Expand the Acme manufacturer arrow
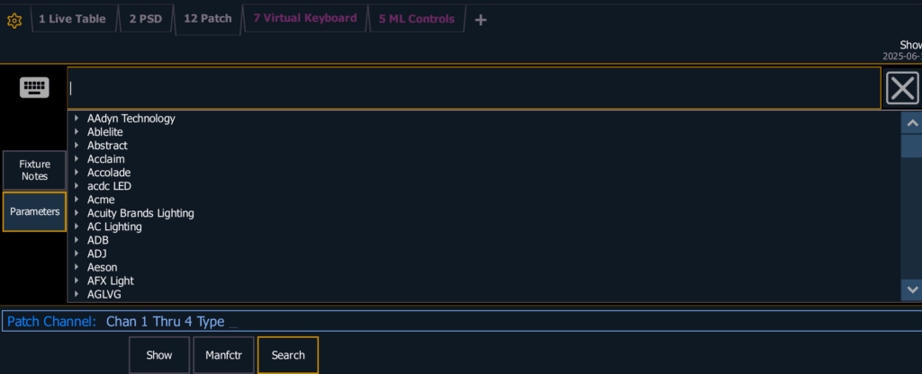The image size is (922, 374). coord(77,199)
